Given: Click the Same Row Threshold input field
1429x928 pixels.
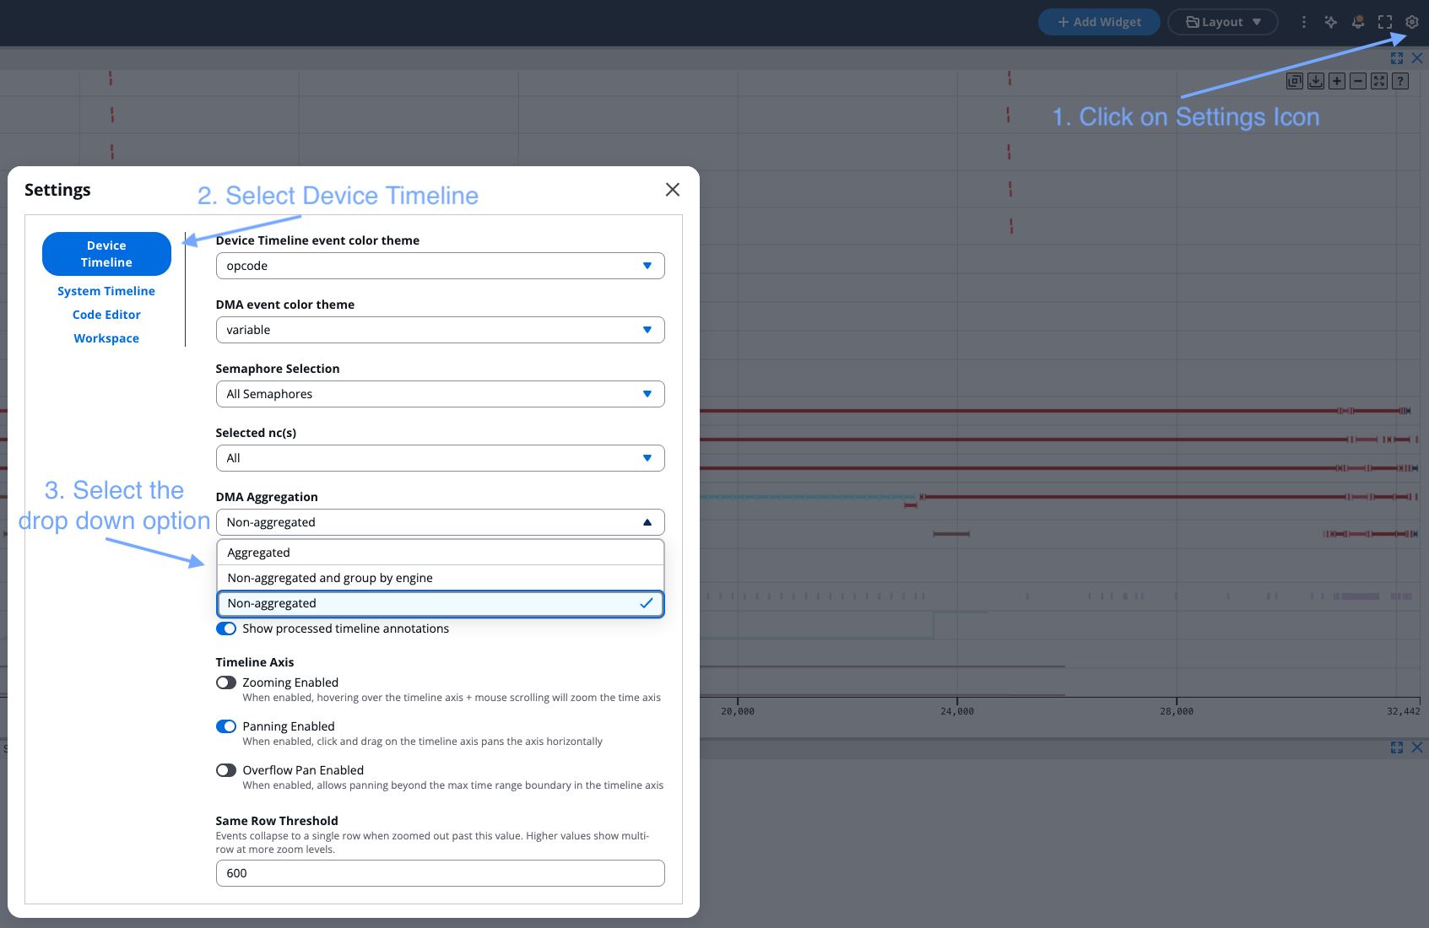Looking at the screenshot, I should (441, 873).
